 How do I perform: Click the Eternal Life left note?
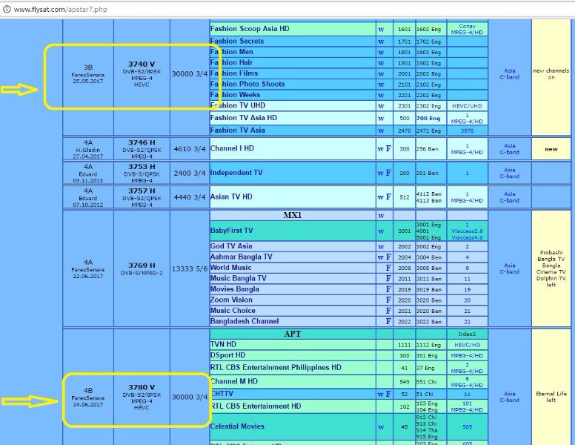tap(551, 397)
